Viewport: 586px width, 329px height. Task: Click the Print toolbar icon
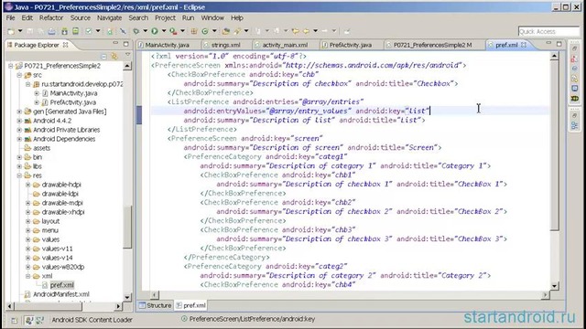coord(51,31)
